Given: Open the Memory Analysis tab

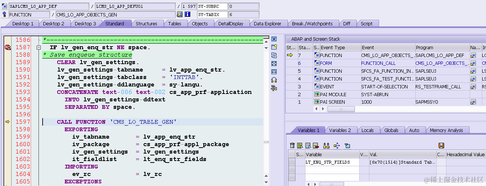Looking at the screenshot, I should click(446, 130).
